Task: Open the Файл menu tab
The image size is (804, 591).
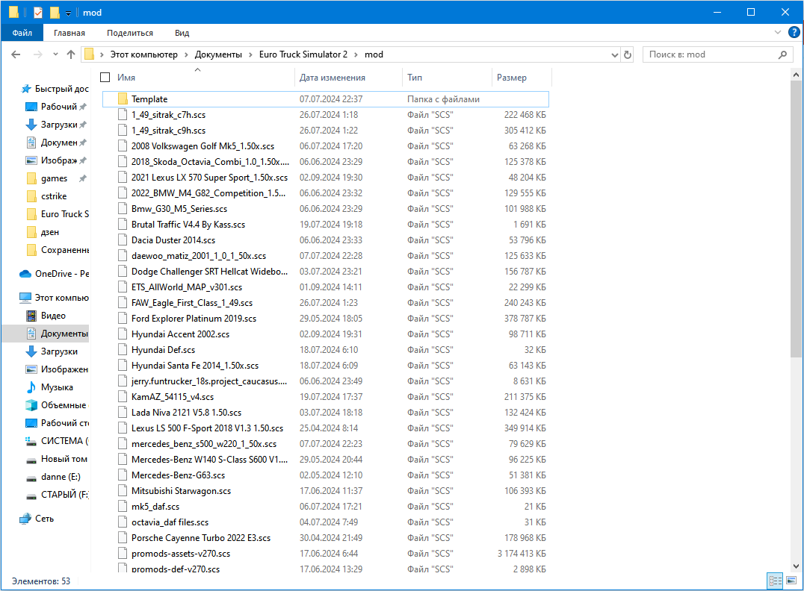Action: click(x=22, y=33)
